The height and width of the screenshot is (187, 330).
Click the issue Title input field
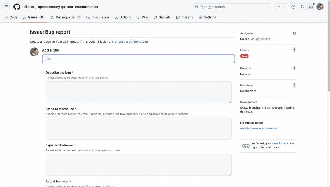138,59
